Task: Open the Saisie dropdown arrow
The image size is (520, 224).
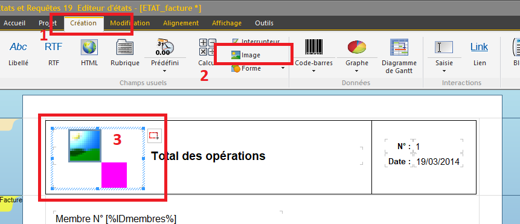Action: point(444,71)
